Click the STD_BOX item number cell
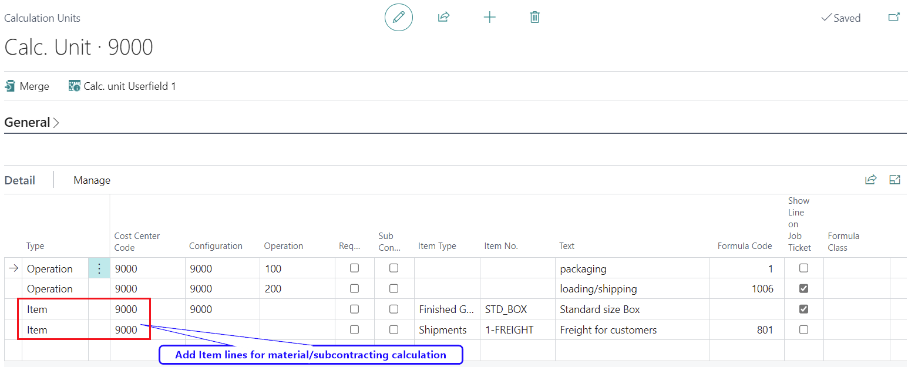The width and height of the screenshot is (908, 367). pyautogui.click(x=517, y=309)
